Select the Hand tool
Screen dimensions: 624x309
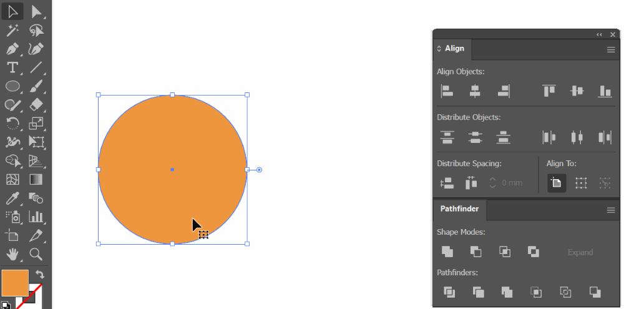12,253
